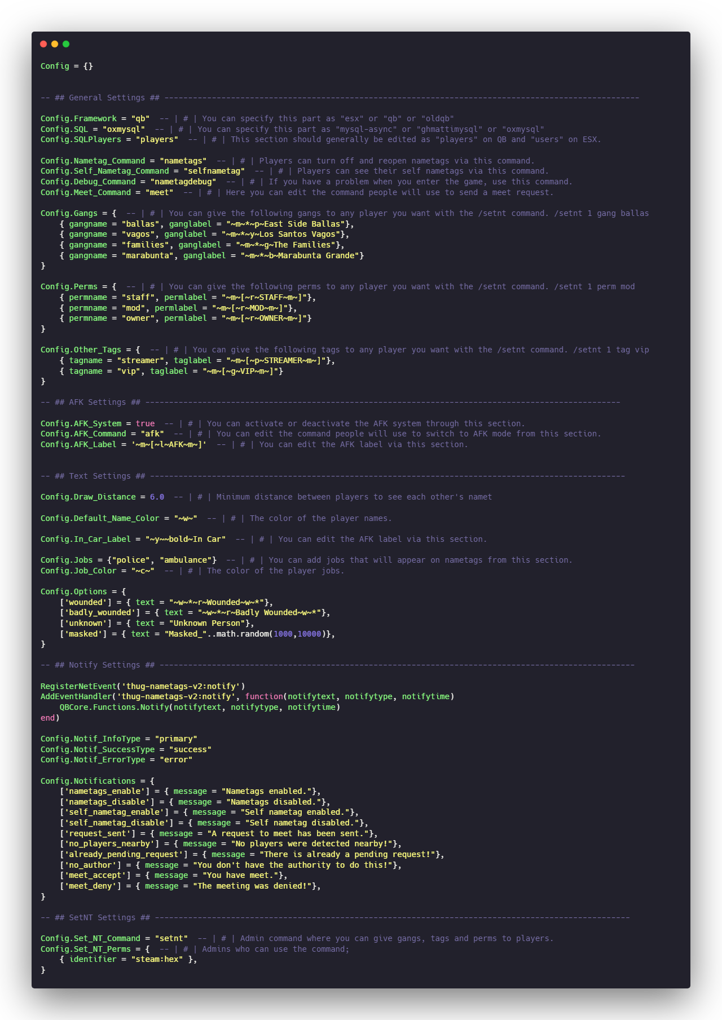Click the Marabunta Grande ganglabel string
The width and height of the screenshot is (722, 1020).
pyautogui.click(x=300, y=255)
